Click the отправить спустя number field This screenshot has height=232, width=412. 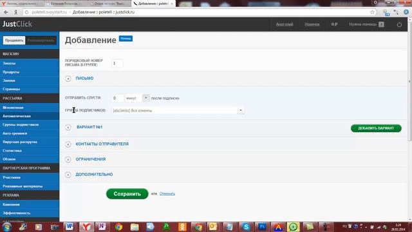click(x=117, y=98)
